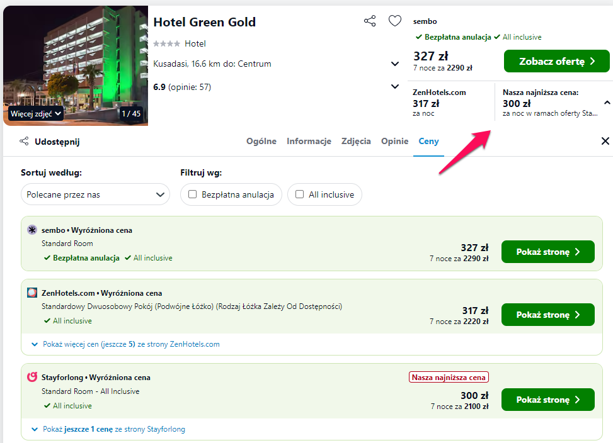Click the 7 noce za 2100 zł text

pos(459,407)
